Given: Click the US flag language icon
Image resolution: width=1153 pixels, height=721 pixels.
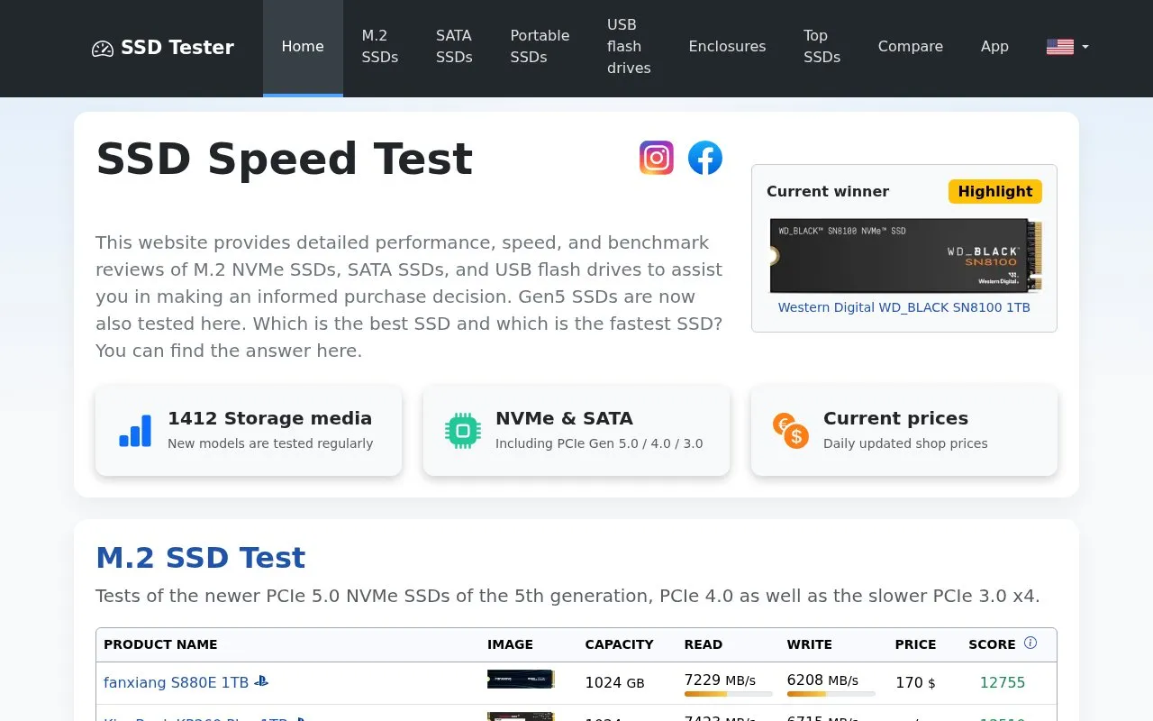Looking at the screenshot, I should (1060, 47).
